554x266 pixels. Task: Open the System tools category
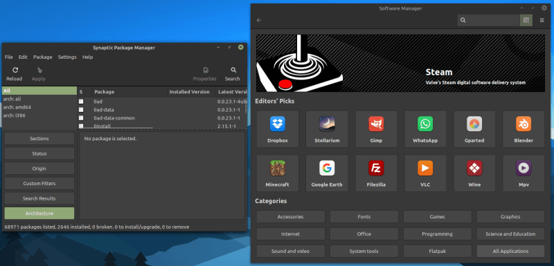click(364, 251)
